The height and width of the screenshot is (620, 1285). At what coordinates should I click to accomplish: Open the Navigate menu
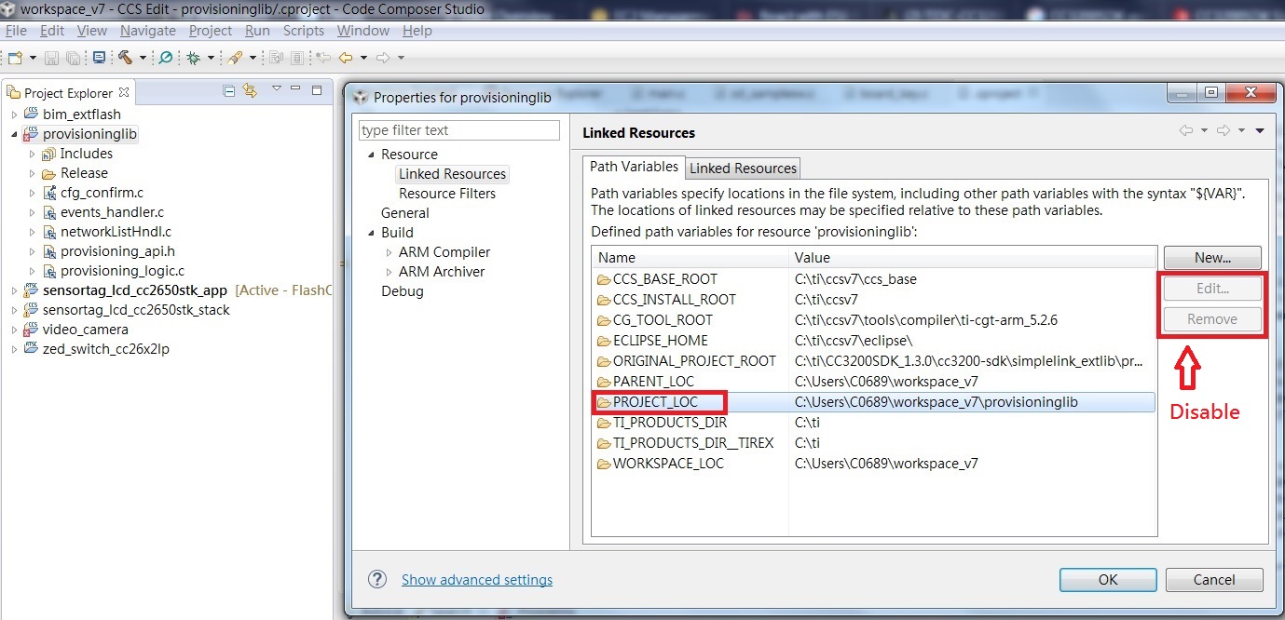pos(147,31)
